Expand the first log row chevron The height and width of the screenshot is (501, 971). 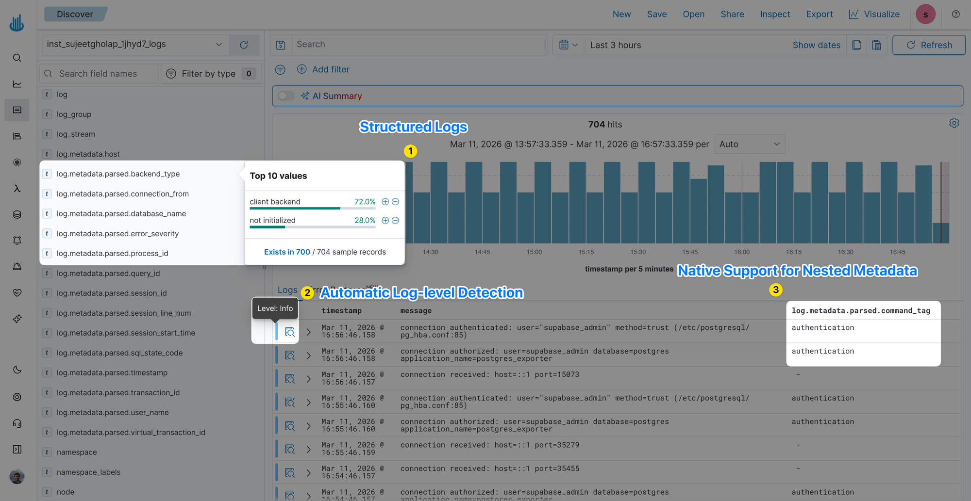click(x=308, y=332)
